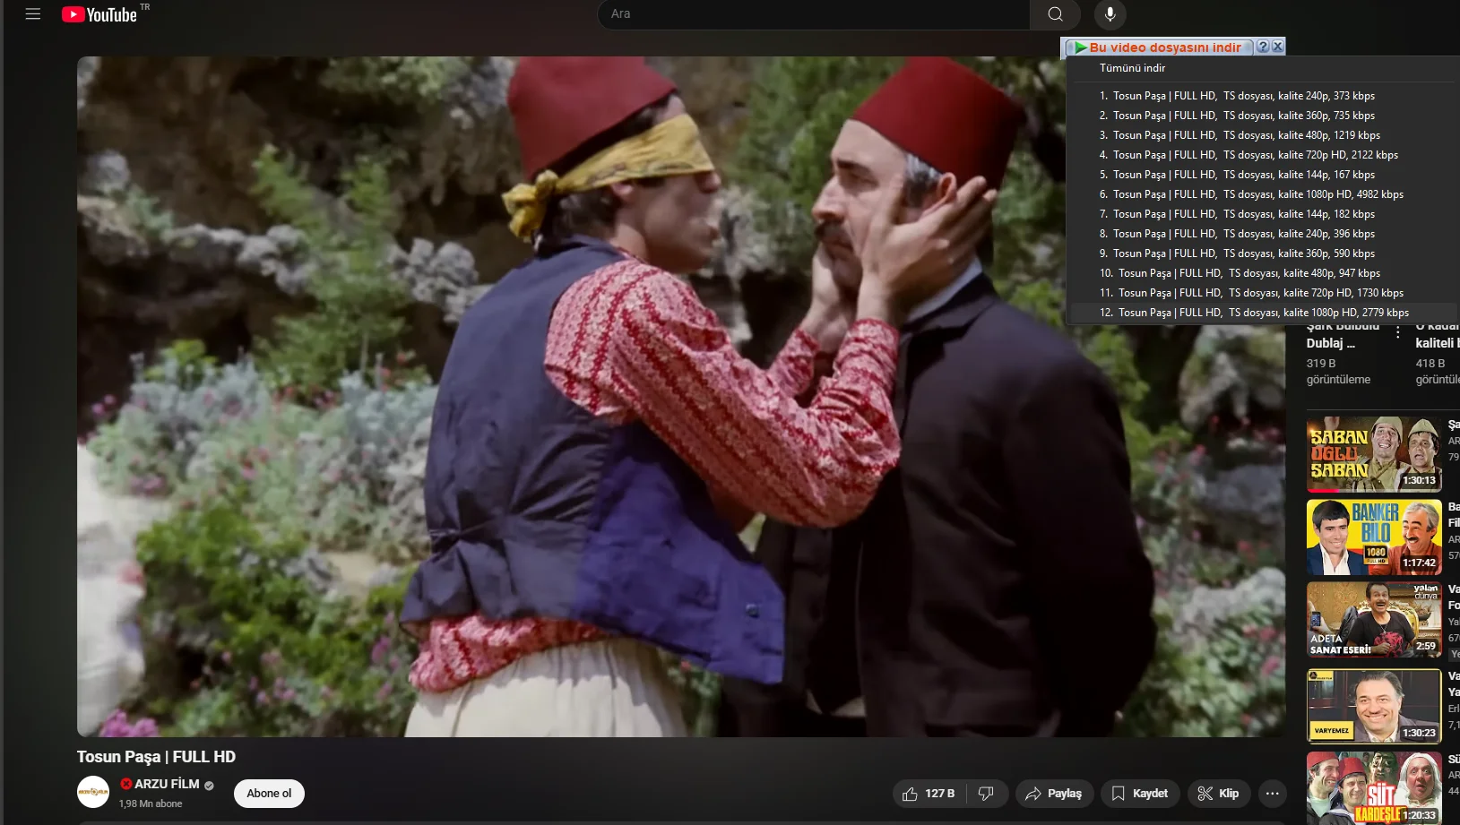The height and width of the screenshot is (825, 1460).
Task: Select 240p 396 kbps download option
Action: click(1265, 234)
